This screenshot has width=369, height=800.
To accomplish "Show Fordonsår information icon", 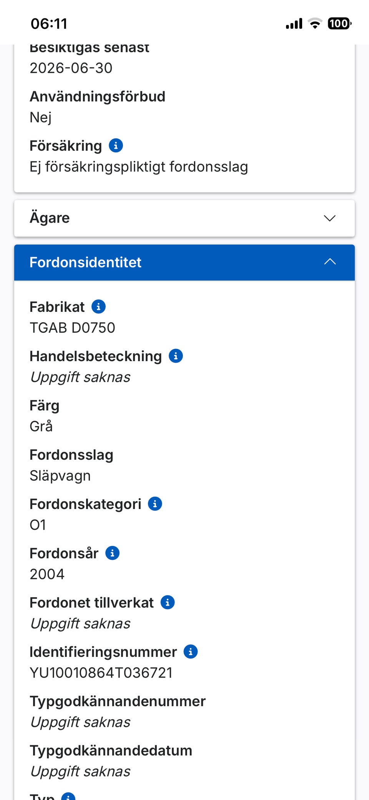I will pyautogui.click(x=112, y=553).
